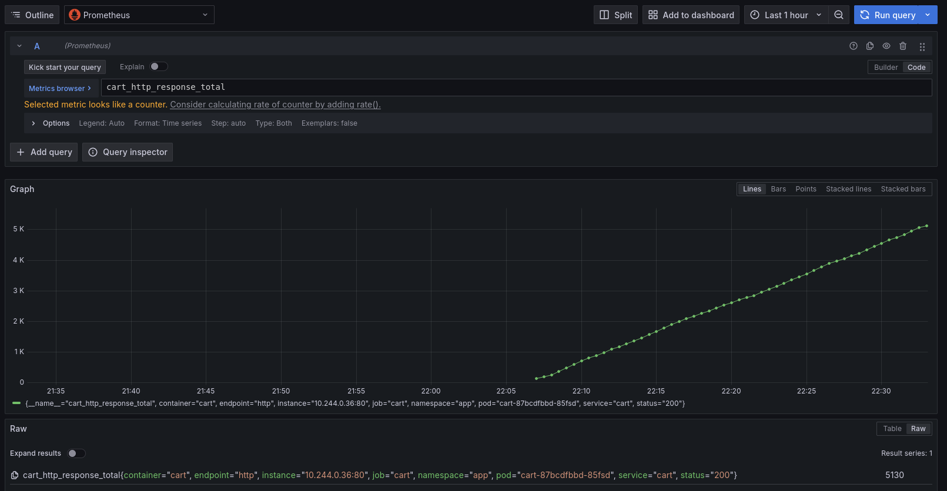Delete query A with the trash icon

pos(903,46)
